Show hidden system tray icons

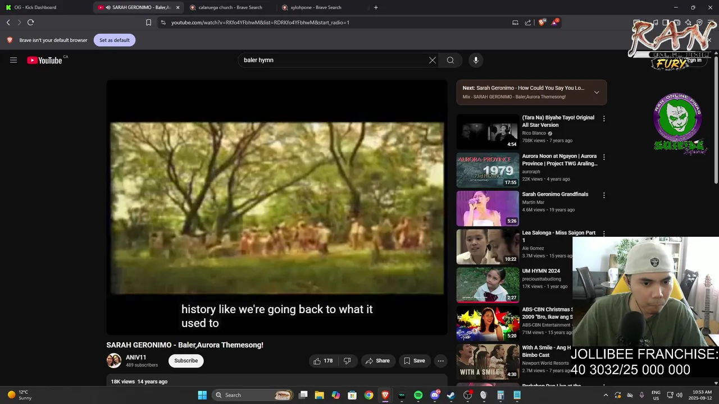click(x=606, y=395)
